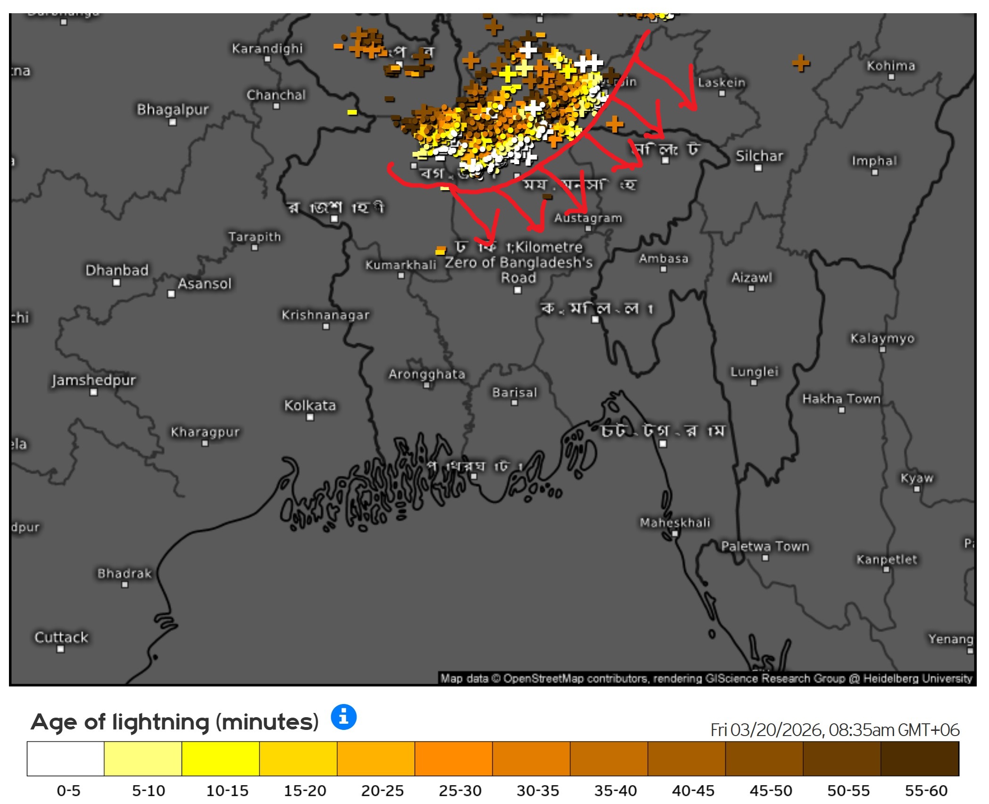Screen dimensions: 989x804
Task: Click the white 0-5 minutes color swatch
Action: 66,759
